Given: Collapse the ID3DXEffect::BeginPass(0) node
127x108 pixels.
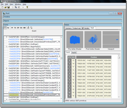Looking at the screenshot, I should [x=7, y=47].
